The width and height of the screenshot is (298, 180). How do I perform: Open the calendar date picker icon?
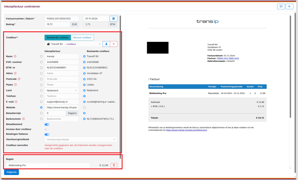pos(113,19)
